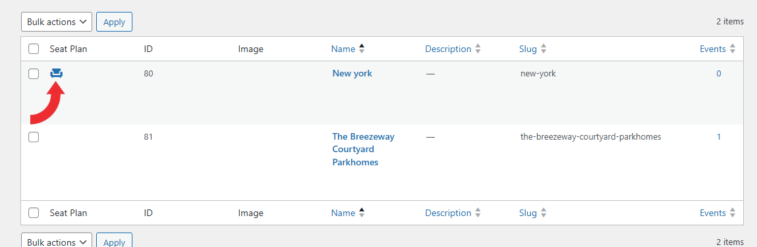Viewport: 757px width, 247px height.
Task: Check The Breezeway Courtyard Parkhomes row checkbox
Action: (34, 137)
